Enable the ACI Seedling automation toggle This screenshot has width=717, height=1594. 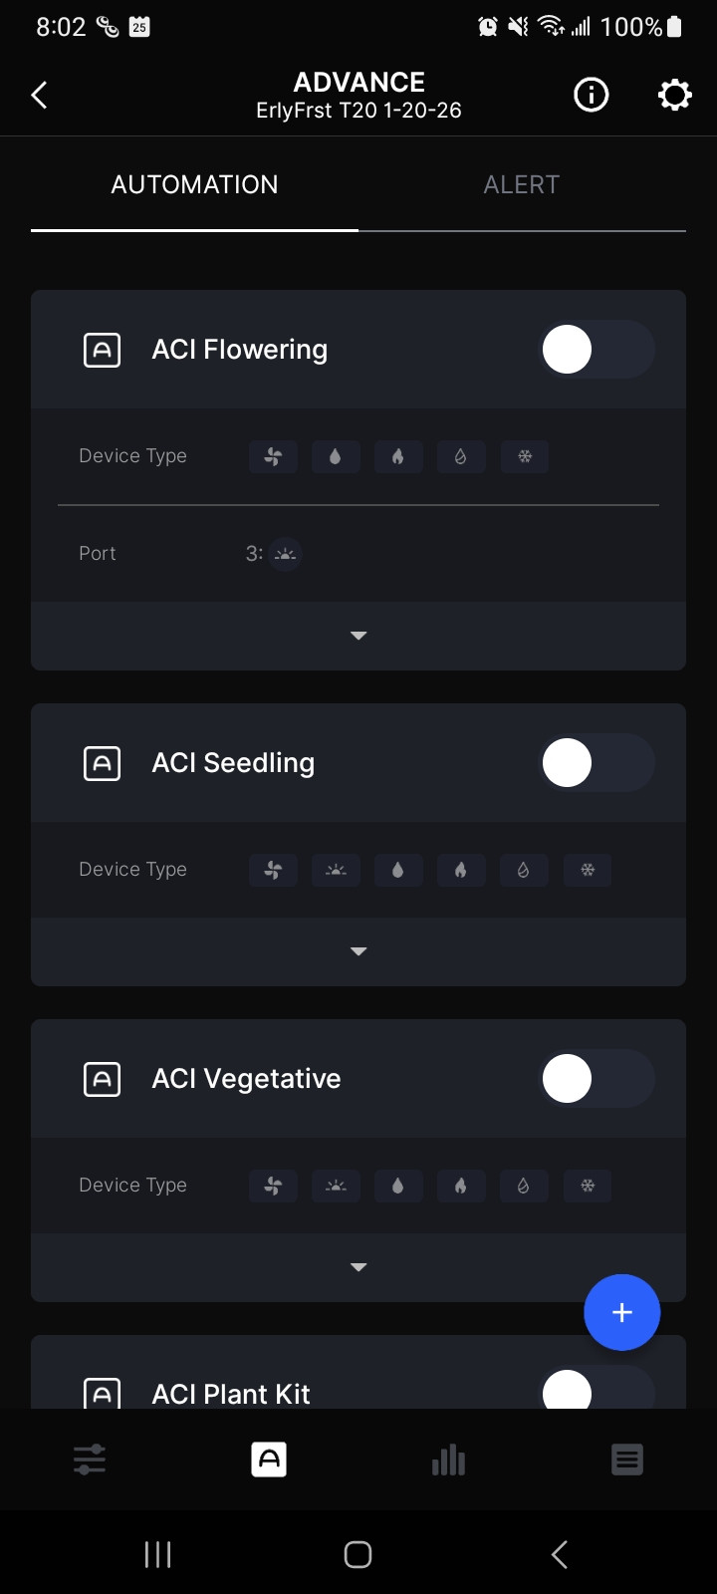(596, 763)
